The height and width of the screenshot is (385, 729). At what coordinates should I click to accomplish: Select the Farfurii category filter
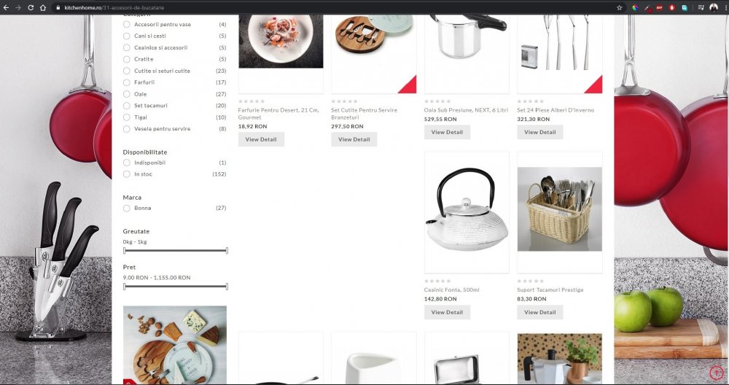[126, 82]
